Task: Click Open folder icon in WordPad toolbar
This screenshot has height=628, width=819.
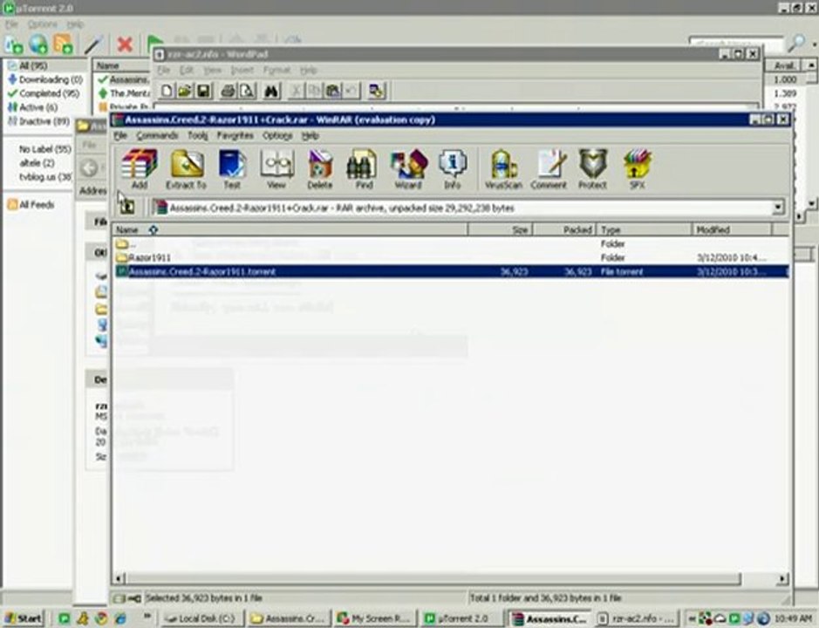Action: tap(184, 92)
